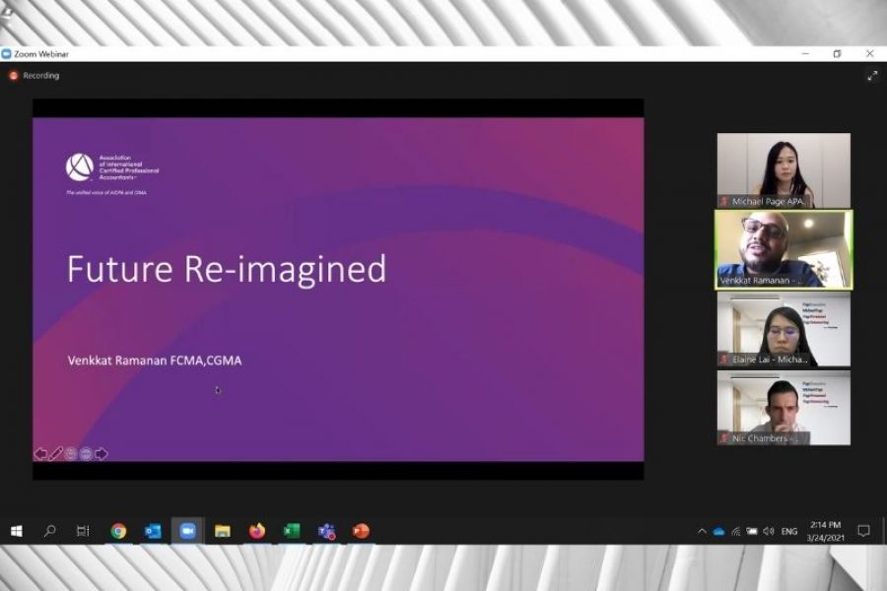Restore down the Zoom Webinar window
The height and width of the screenshot is (591, 887).
tap(837, 54)
